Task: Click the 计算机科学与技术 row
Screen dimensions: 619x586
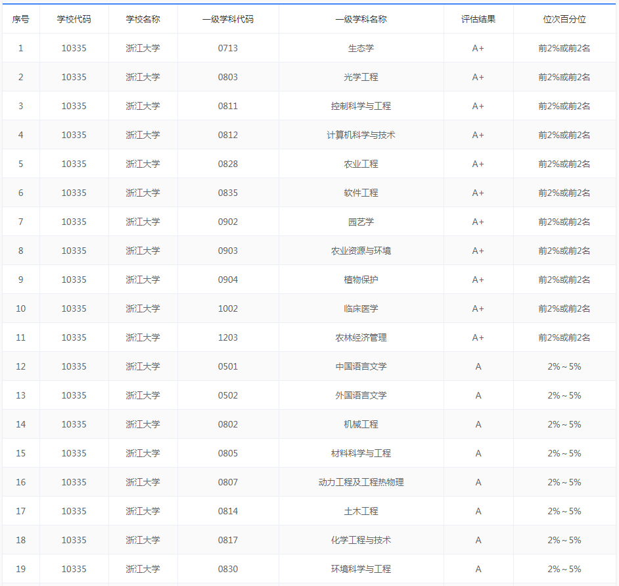Action: (x=309, y=135)
